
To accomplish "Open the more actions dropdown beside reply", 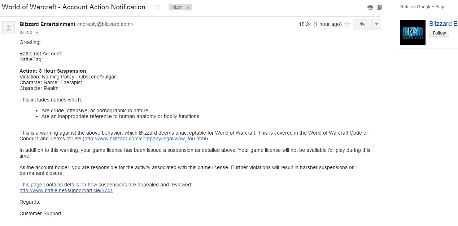I will [376, 24].
